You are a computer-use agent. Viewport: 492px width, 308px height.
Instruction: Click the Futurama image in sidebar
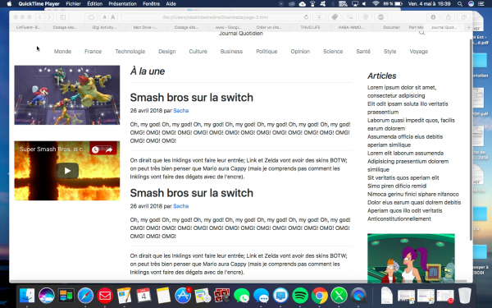[x=411, y=258]
